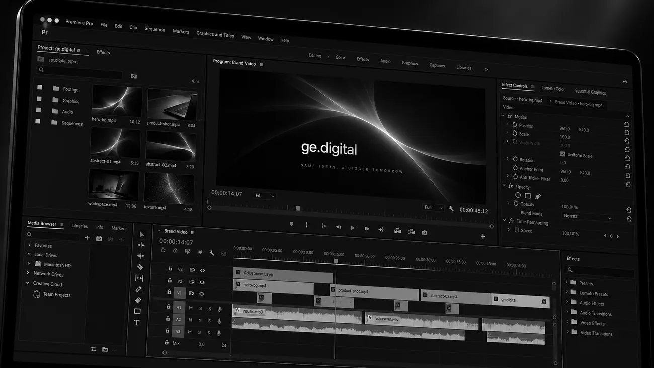The width and height of the screenshot is (654, 368).
Task: Select the Team Projects item
Action: [x=52, y=294]
